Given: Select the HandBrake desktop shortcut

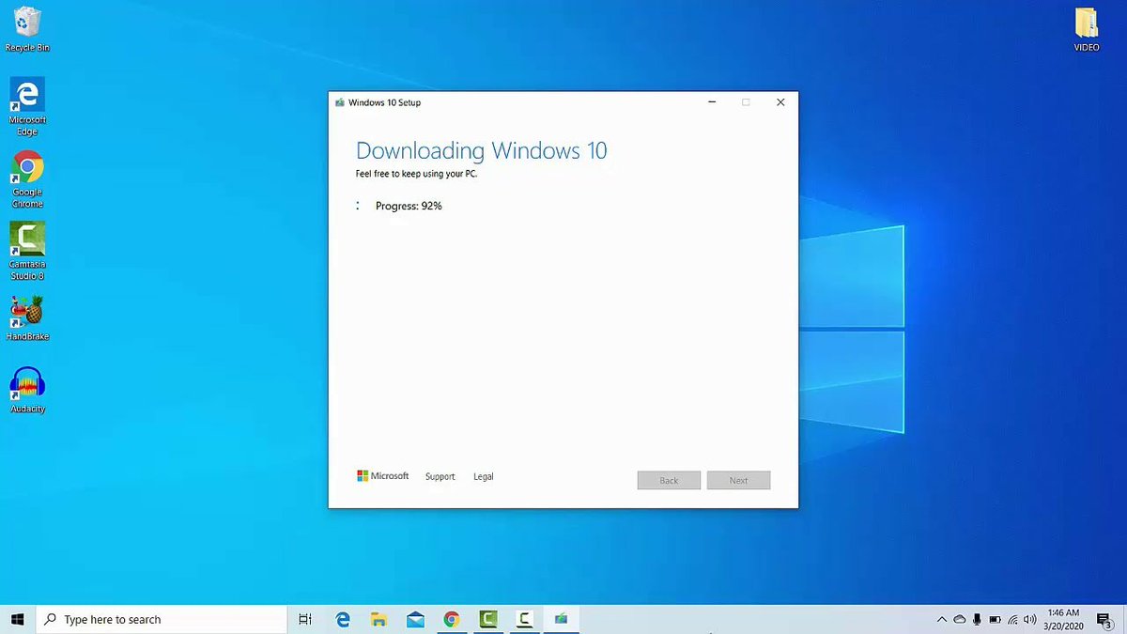Looking at the screenshot, I should (27, 317).
